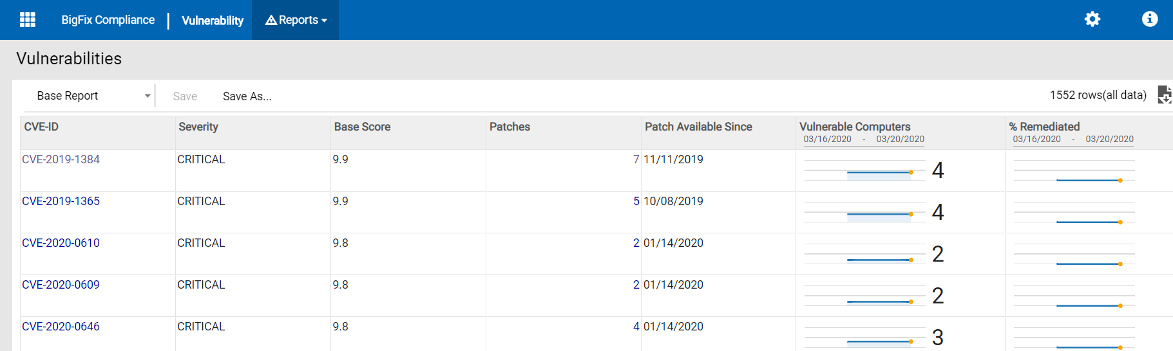Sort by Patch Available Since column
This screenshot has height=351, width=1173.
[698, 127]
